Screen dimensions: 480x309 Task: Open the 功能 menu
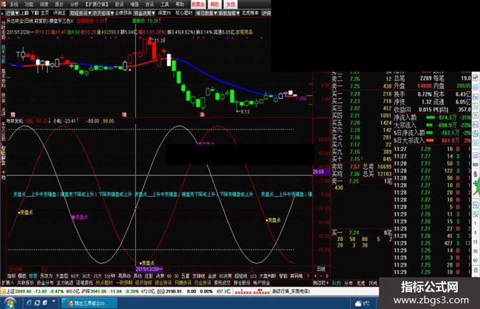pos(29,4)
